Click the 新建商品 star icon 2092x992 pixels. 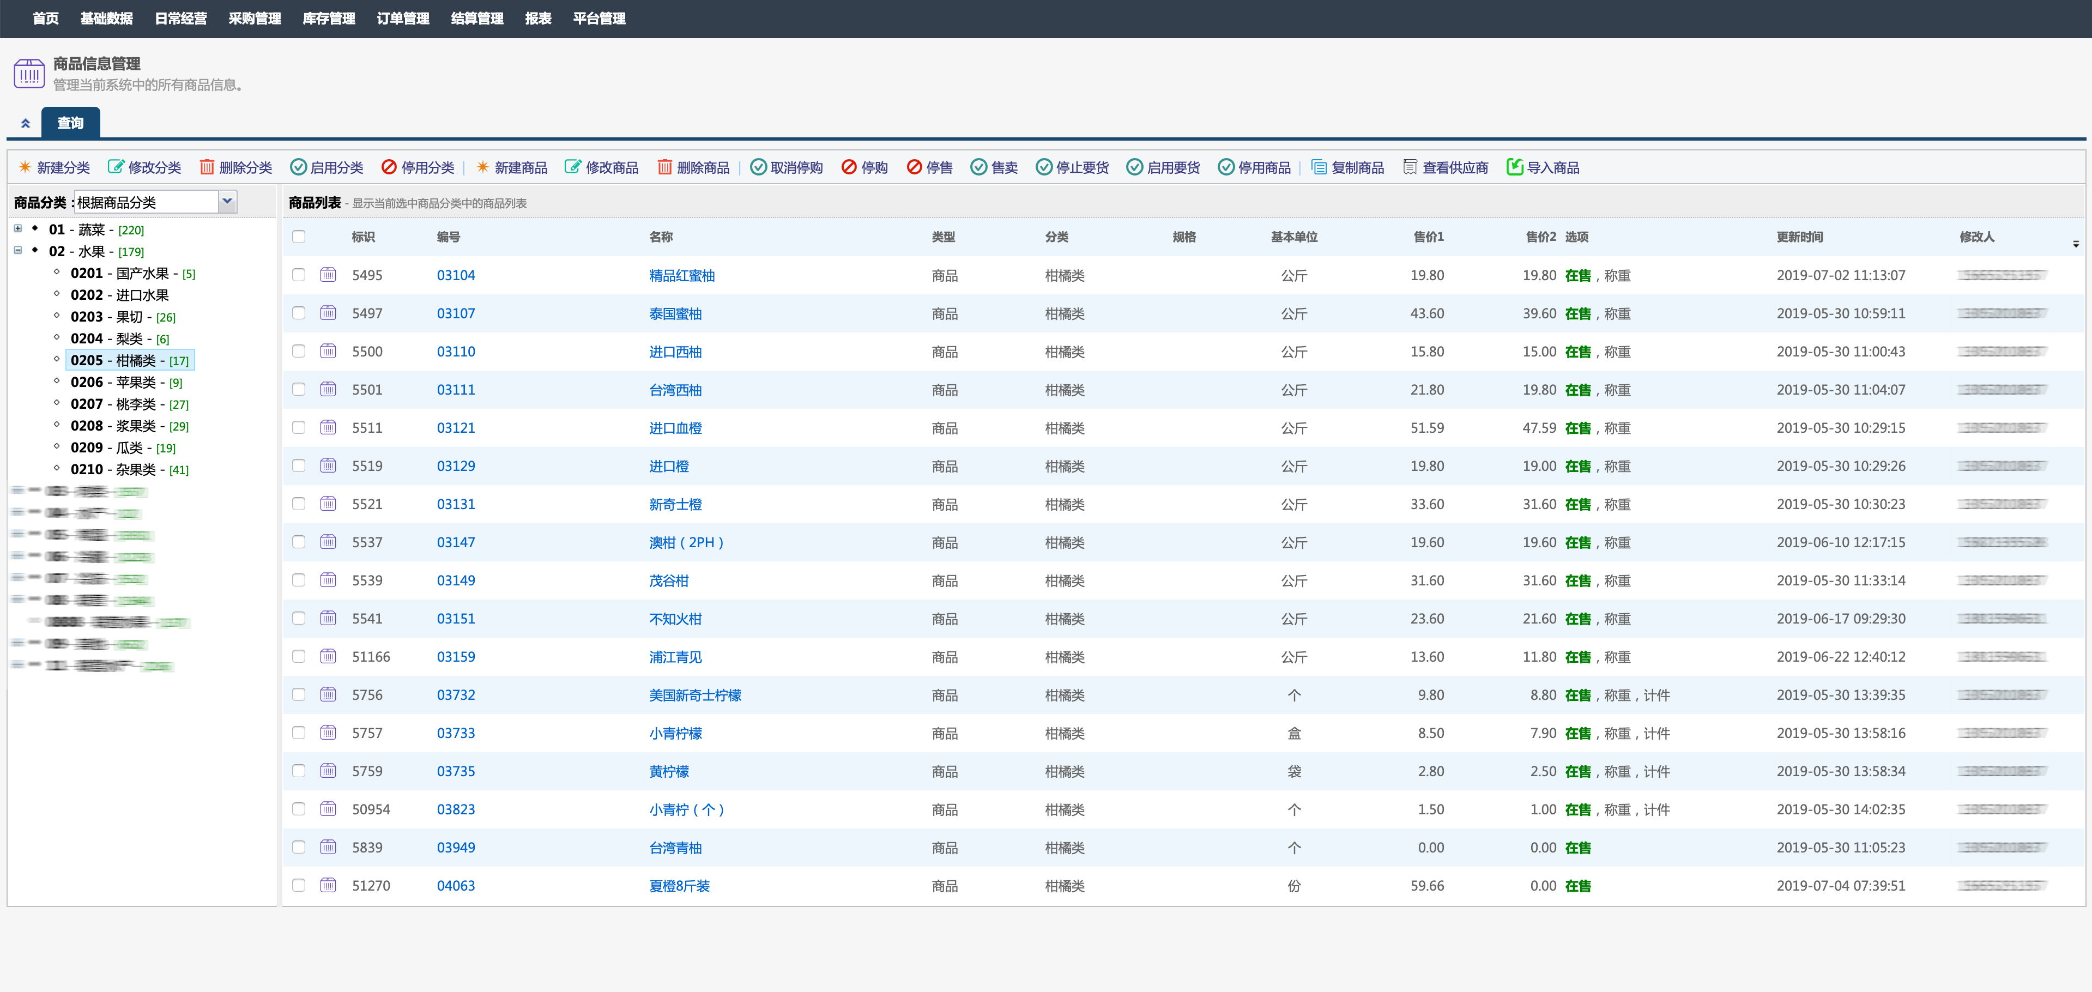coord(482,167)
